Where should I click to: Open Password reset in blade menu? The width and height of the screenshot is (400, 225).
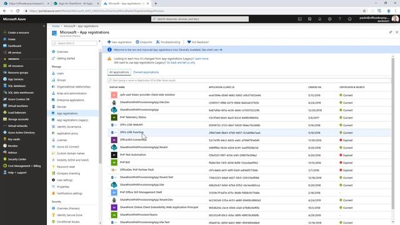(x=66, y=167)
